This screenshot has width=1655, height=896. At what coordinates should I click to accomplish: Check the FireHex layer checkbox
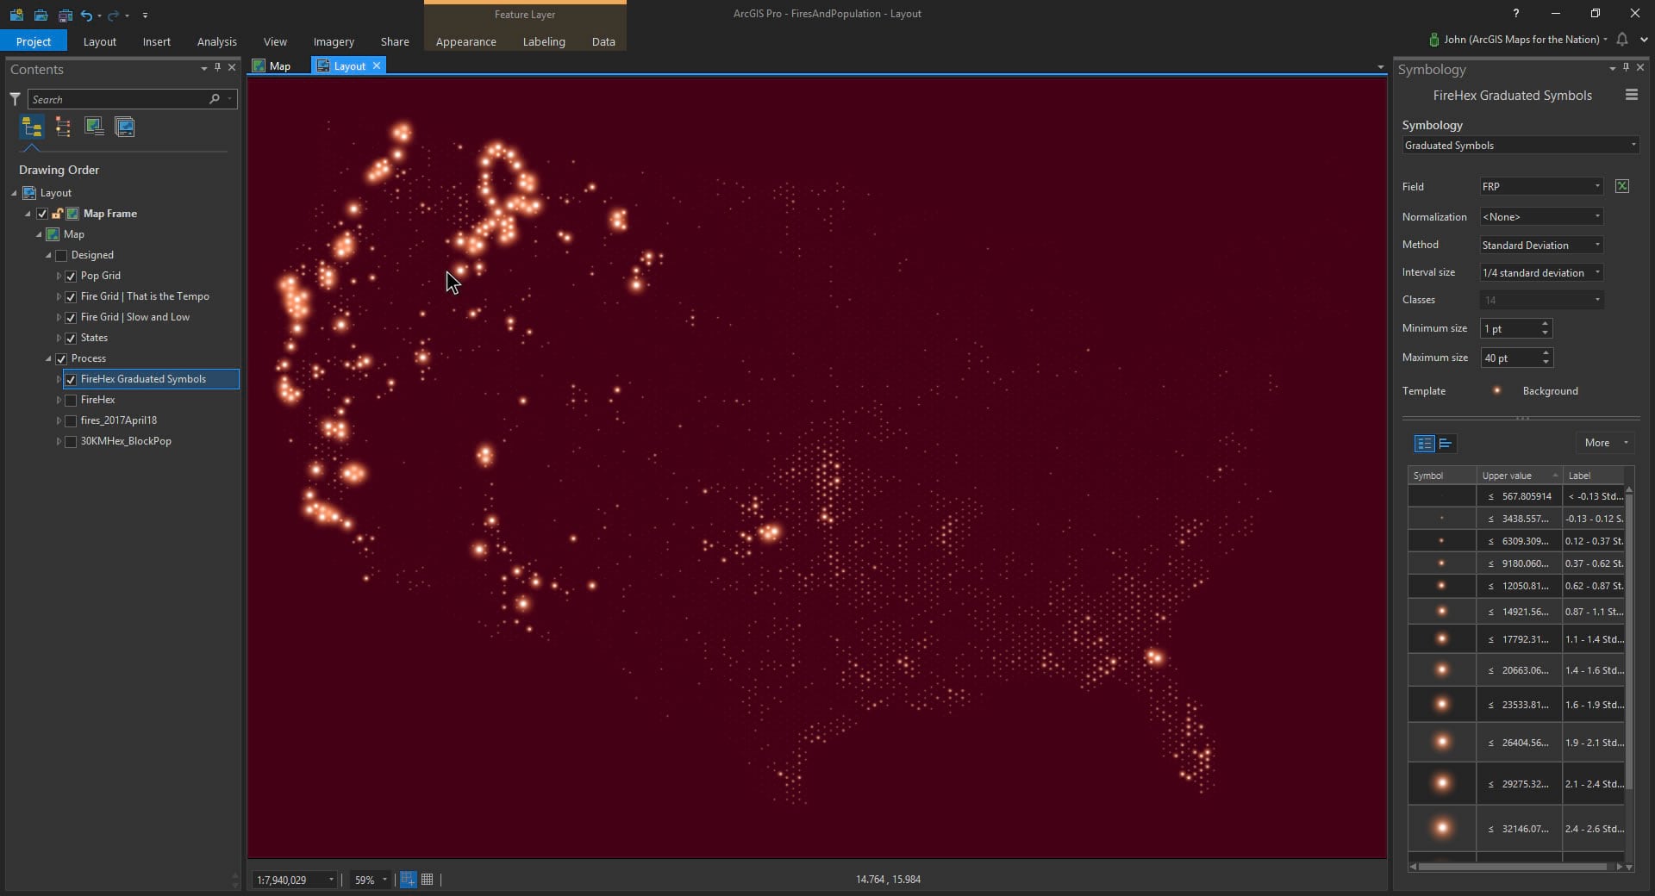click(x=71, y=400)
